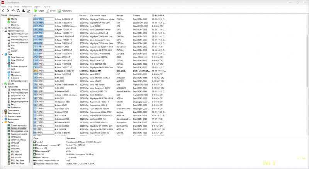Click the Back navigation arrow

(x=3, y=11)
